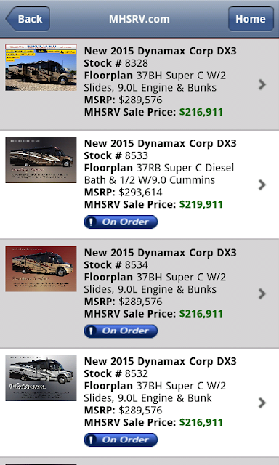Screen dimensions: 279x465
Task: Select MSRP $293,614 line
Action: 123,192
